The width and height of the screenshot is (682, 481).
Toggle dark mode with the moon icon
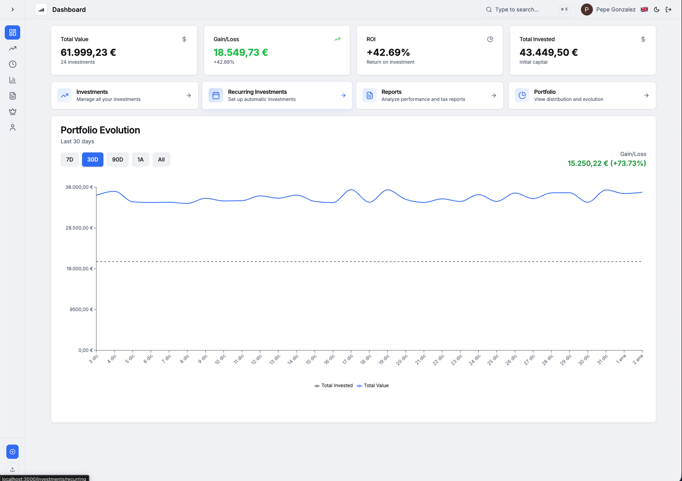click(657, 9)
